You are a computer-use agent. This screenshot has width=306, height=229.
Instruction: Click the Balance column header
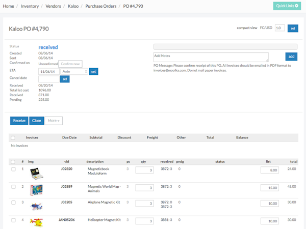pyautogui.click(x=242, y=137)
